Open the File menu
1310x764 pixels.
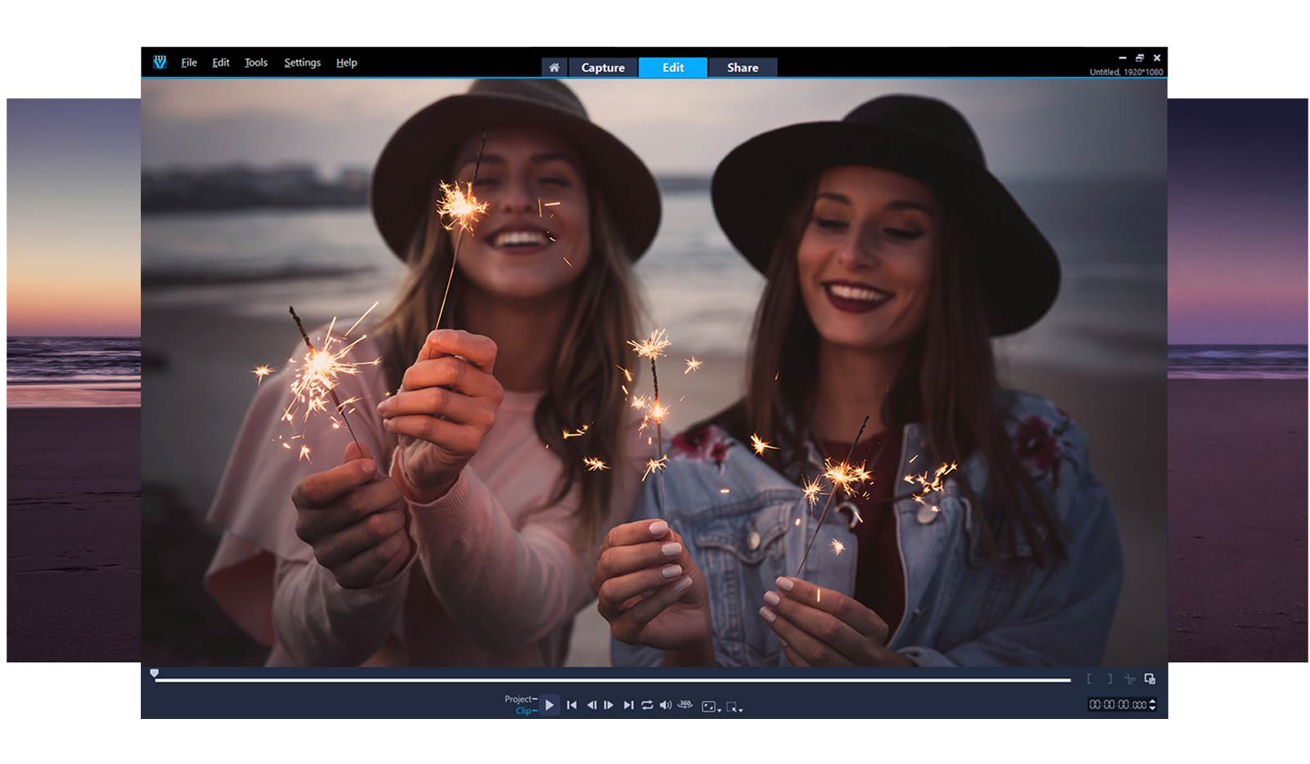(189, 62)
